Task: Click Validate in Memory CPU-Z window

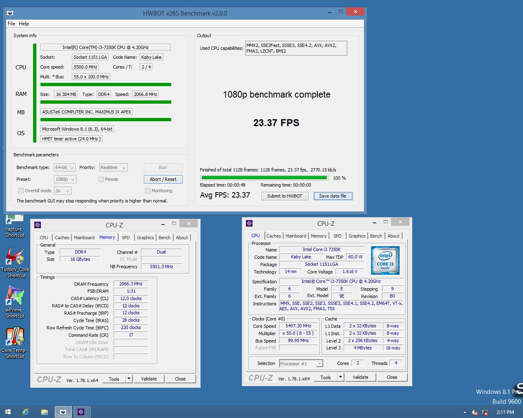Action: (x=149, y=379)
